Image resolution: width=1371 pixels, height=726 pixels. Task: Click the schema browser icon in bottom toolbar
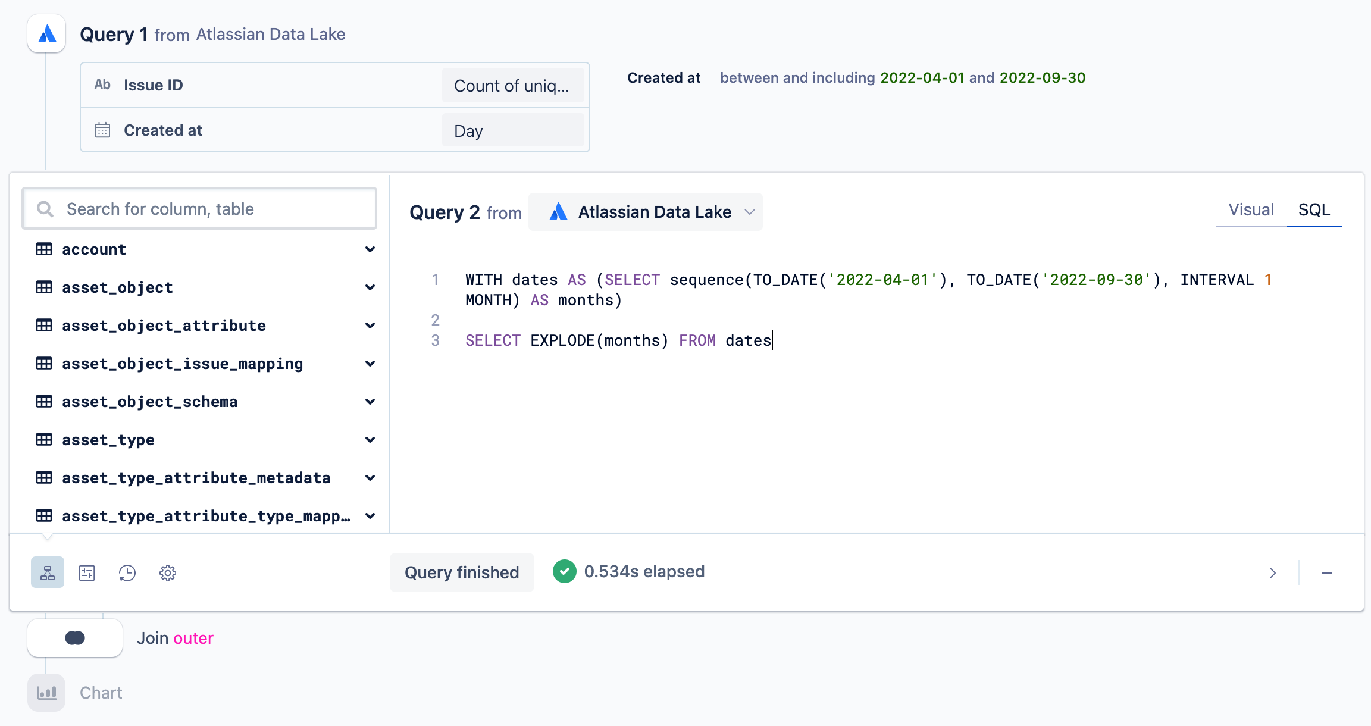[x=48, y=573]
